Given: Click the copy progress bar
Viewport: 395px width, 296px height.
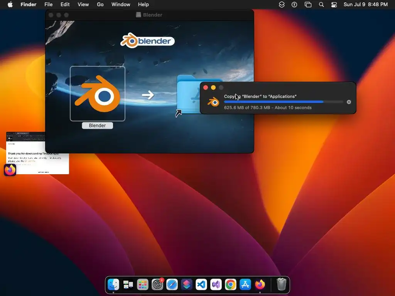Looking at the screenshot, I should point(284,102).
